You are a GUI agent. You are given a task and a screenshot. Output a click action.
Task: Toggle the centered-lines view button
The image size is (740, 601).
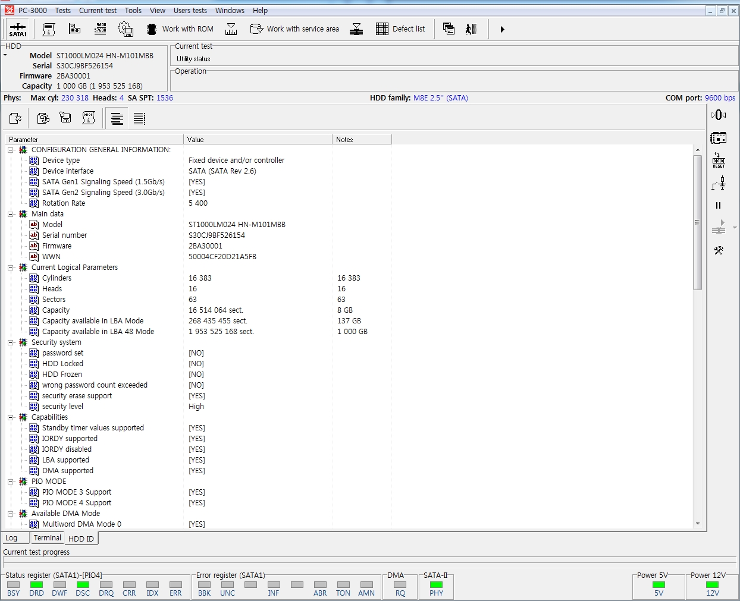pos(117,119)
